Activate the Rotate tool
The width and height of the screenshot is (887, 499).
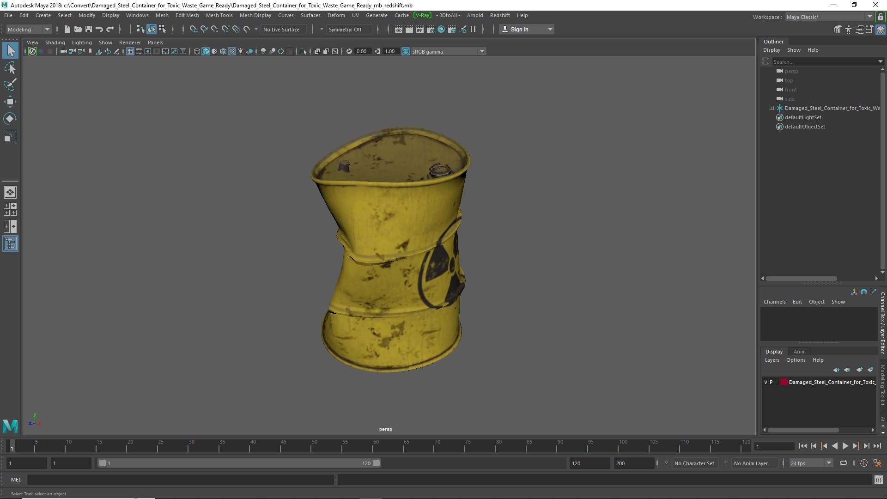pyautogui.click(x=10, y=119)
